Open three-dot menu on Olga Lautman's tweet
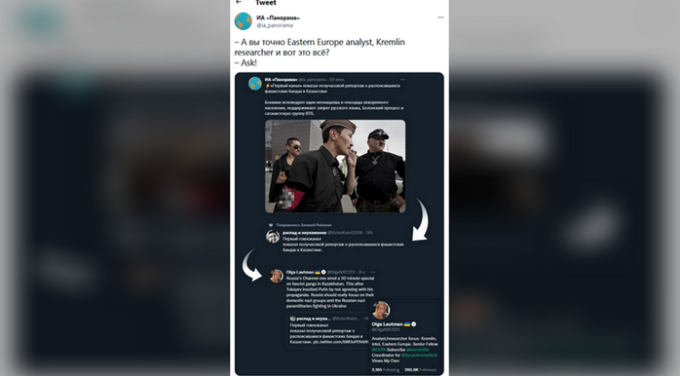680x376 pixels. (373, 272)
